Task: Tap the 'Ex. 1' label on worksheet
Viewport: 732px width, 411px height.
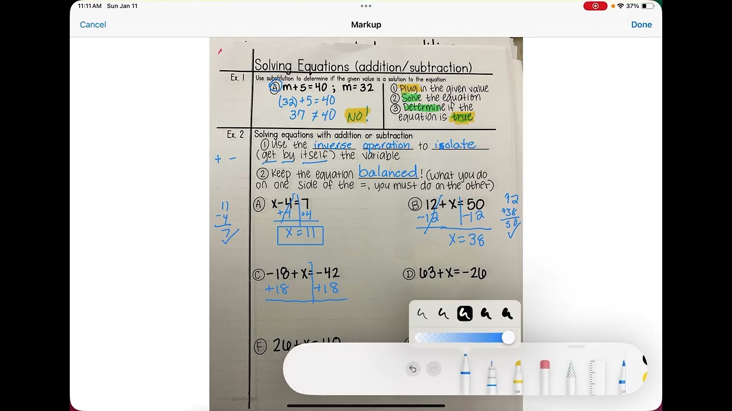Action: coord(237,78)
